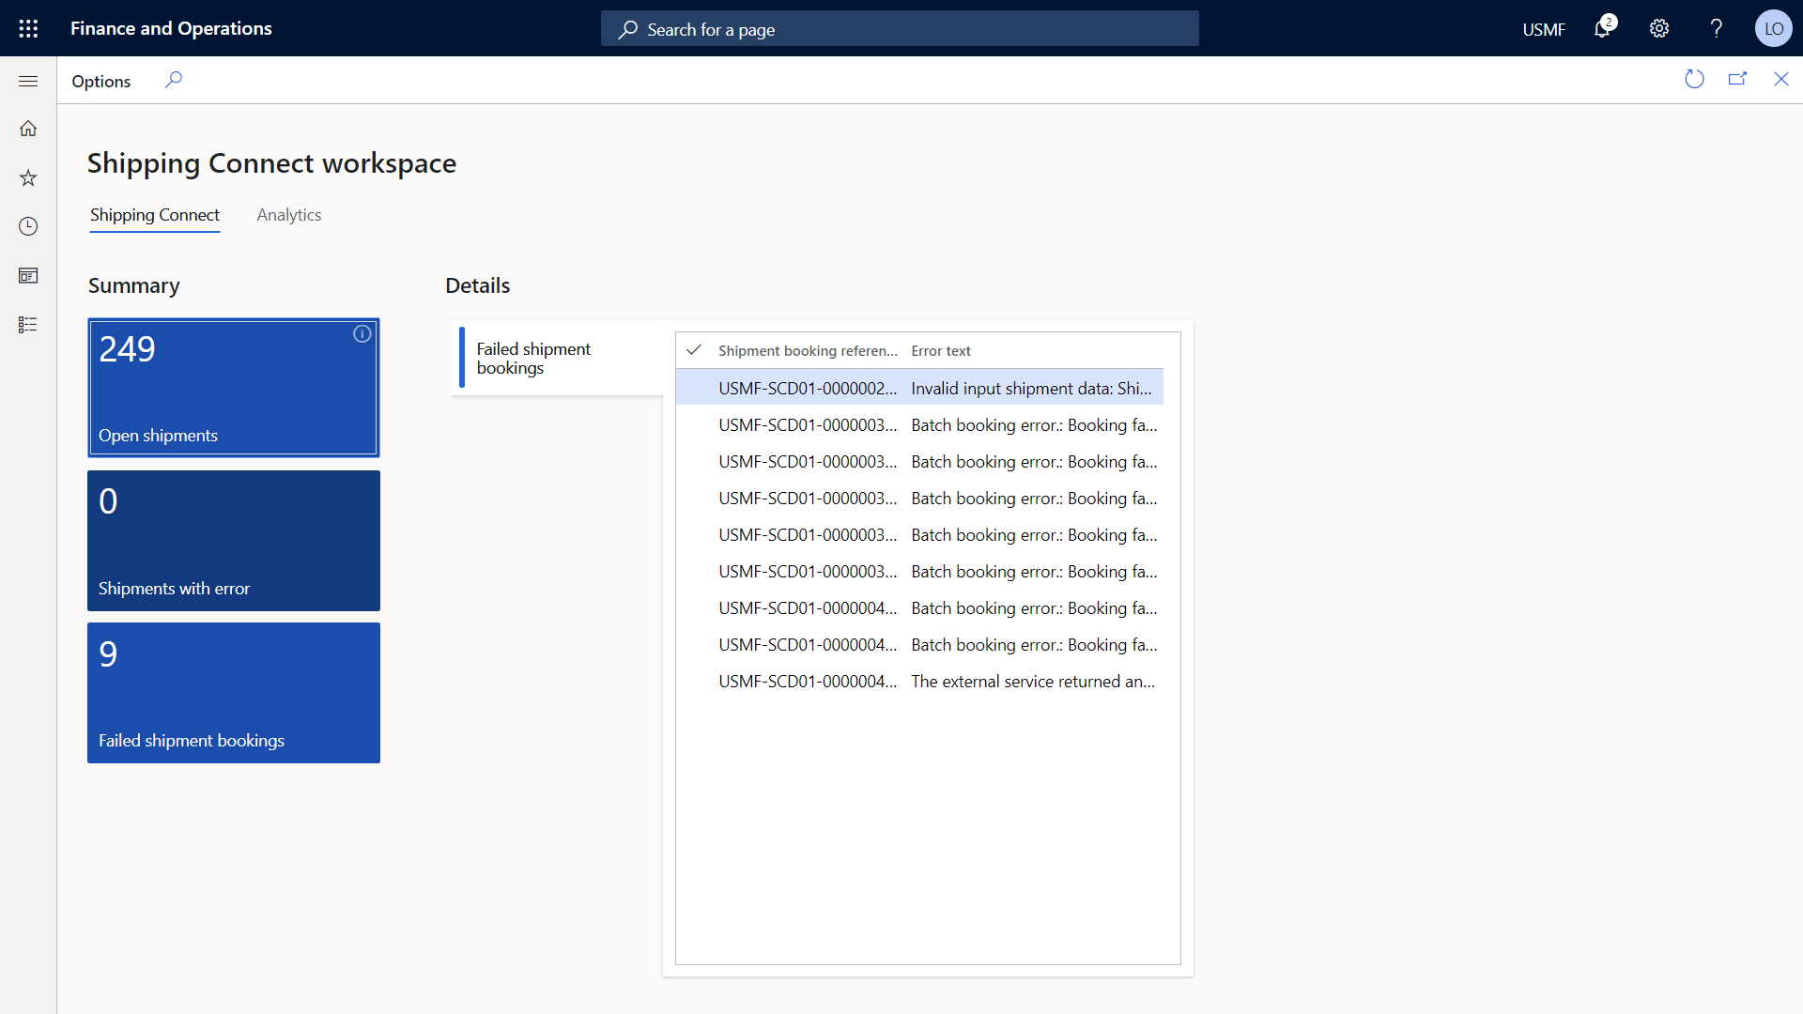The width and height of the screenshot is (1803, 1014).
Task: Select the Shipping Connect tab
Action: tap(154, 215)
